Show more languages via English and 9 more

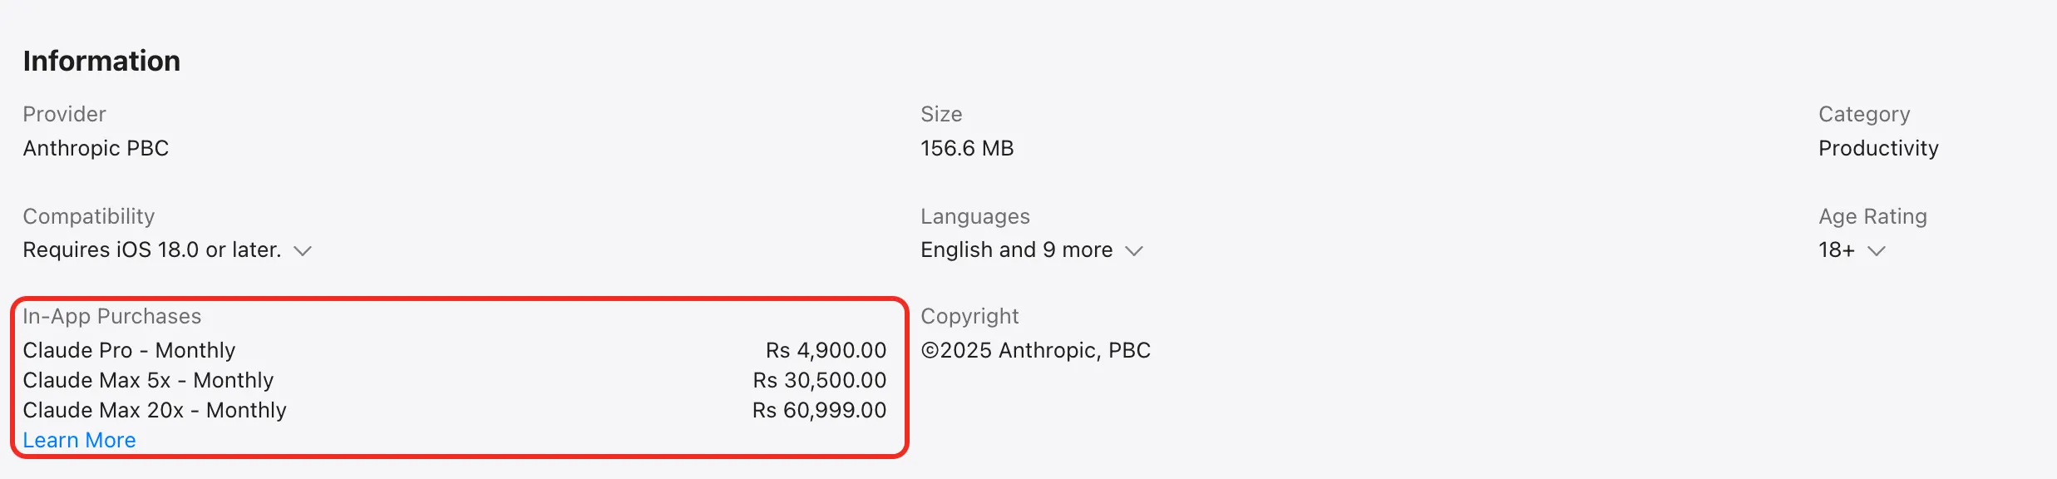pyautogui.click(x=1016, y=249)
